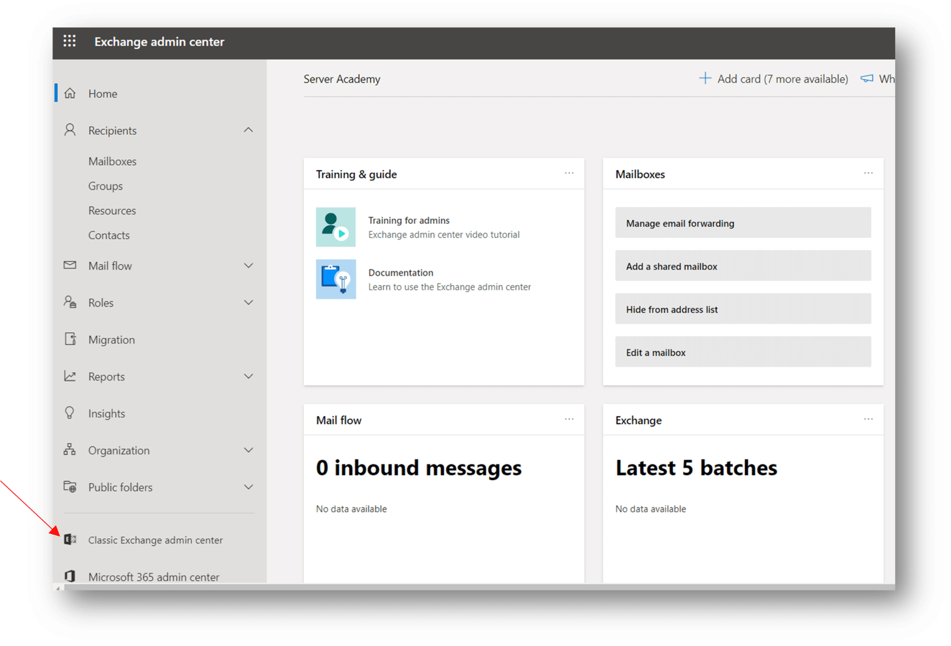The height and width of the screenshot is (646, 951).
Task: Expand the Mail flow section
Action: pyautogui.click(x=248, y=265)
